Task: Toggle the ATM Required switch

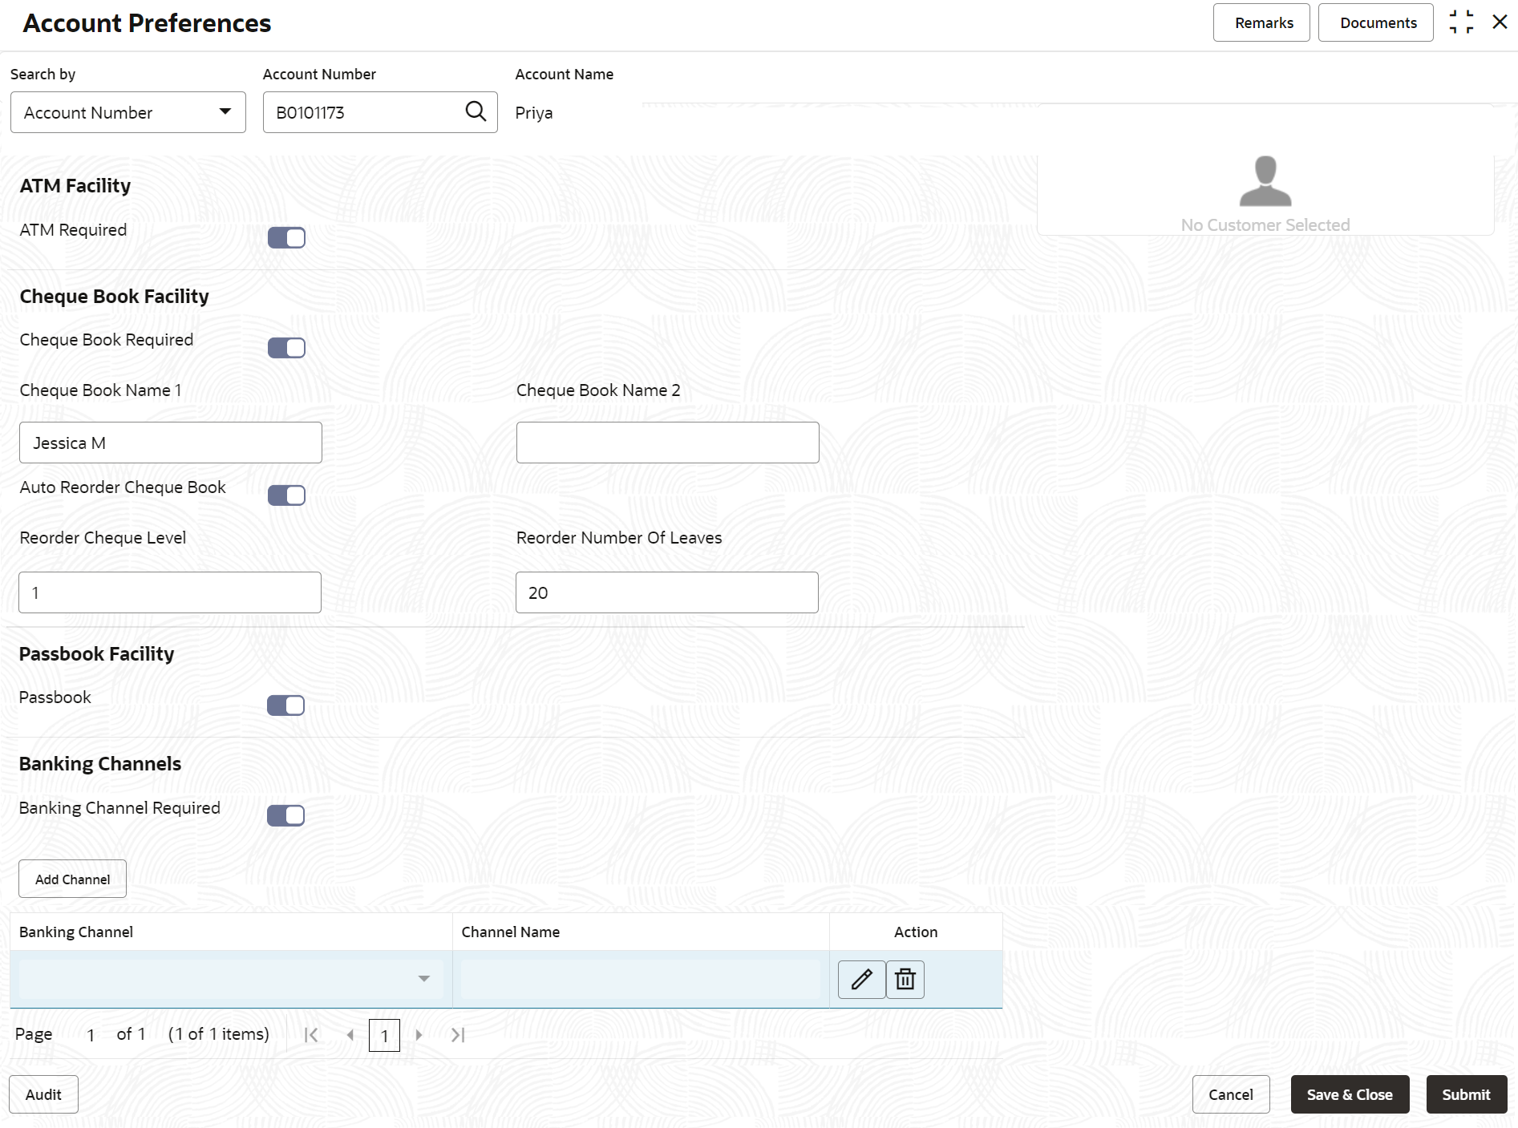Action: [x=286, y=237]
